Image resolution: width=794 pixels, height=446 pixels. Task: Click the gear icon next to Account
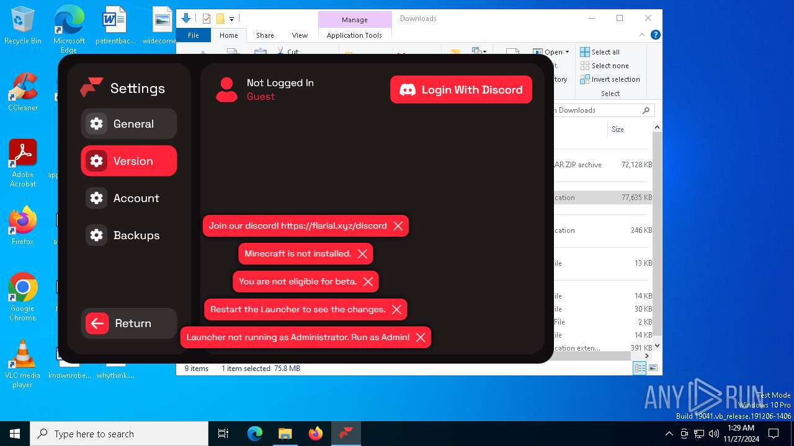pyautogui.click(x=96, y=198)
